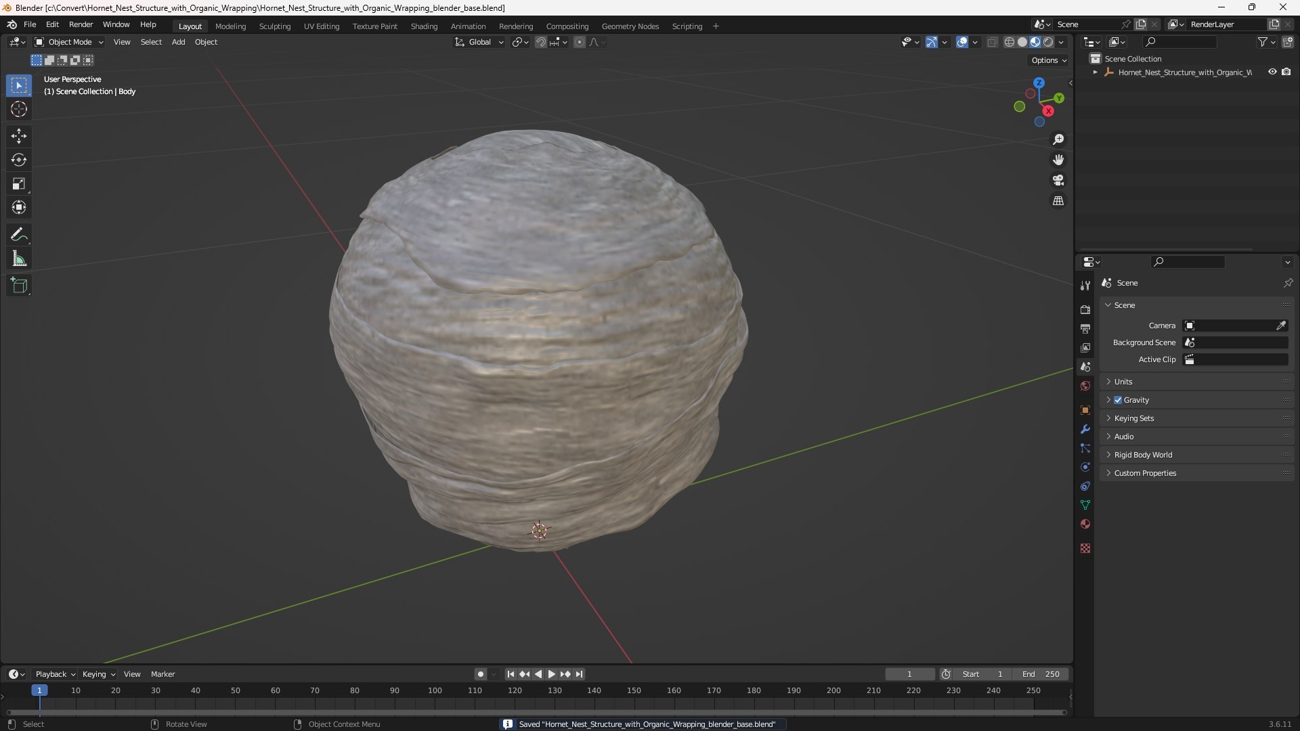Toggle snapping magnet in header
Image resolution: width=1300 pixels, height=731 pixels.
point(540,42)
